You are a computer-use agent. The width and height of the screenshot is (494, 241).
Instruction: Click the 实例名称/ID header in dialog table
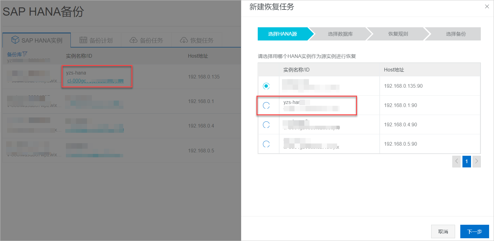(x=296, y=70)
